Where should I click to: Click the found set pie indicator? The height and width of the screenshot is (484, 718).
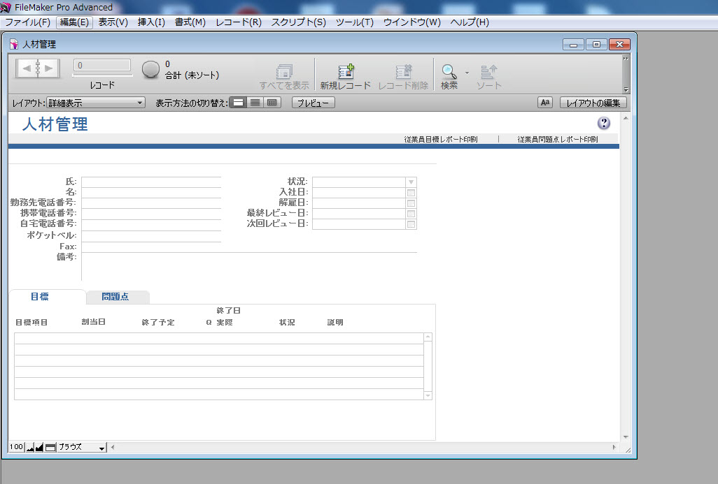150,69
